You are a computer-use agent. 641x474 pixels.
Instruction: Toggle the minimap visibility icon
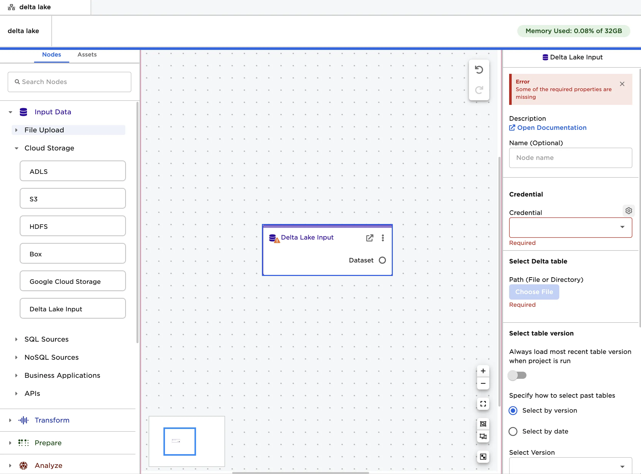pyautogui.click(x=483, y=456)
